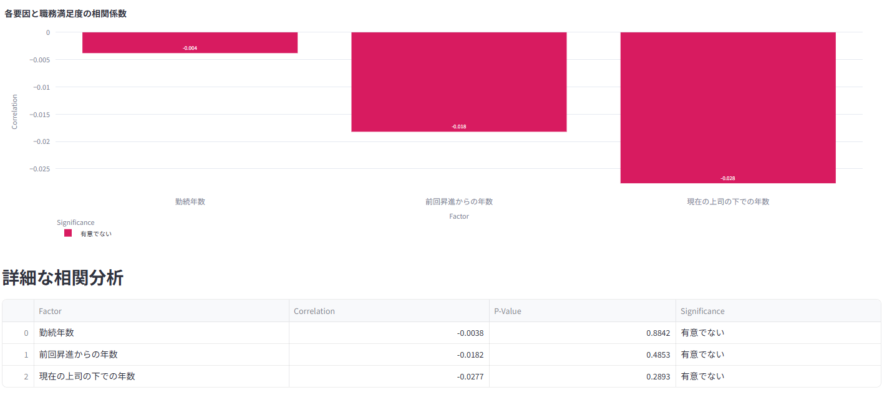Toggle the 有意でない legend color swatch
This screenshot has width=882, height=395.
68,233
